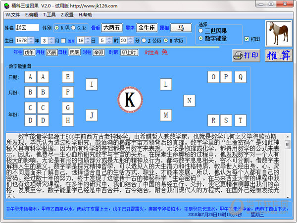Screen dimensions: 297x223
Task: Click the O box in energy chart
Action: tap(213, 77)
